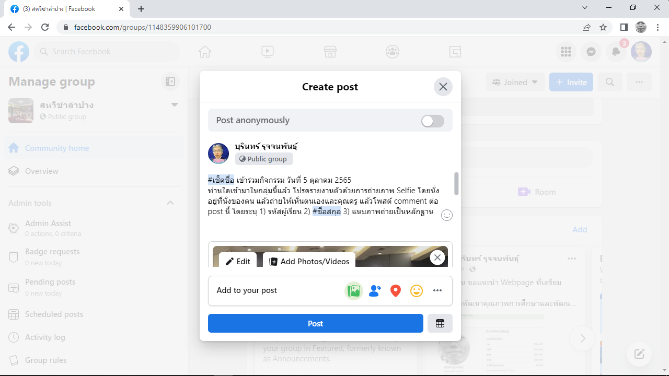Open Group rules
This screenshot has width=669, height=376.
94,360
